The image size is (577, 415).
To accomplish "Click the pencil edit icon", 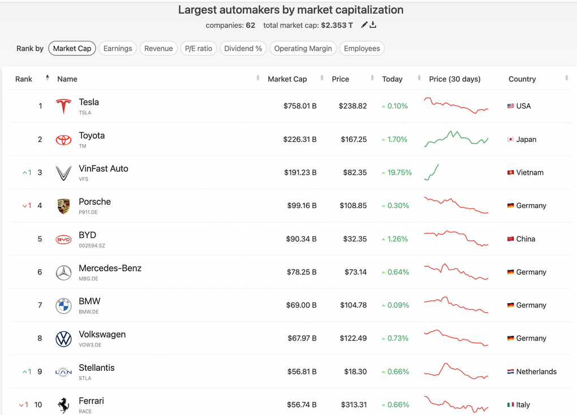I will tap(364, 25).
